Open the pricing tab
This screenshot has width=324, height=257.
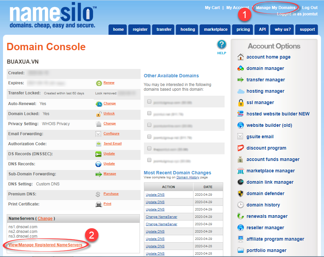tap(243, 29)
